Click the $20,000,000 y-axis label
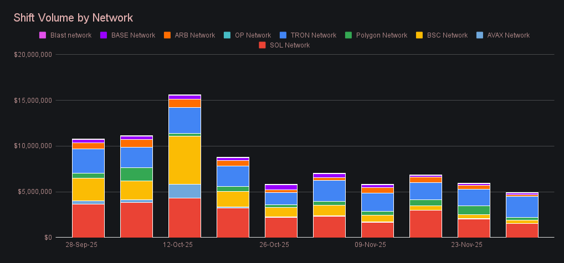 pos(33,55)
